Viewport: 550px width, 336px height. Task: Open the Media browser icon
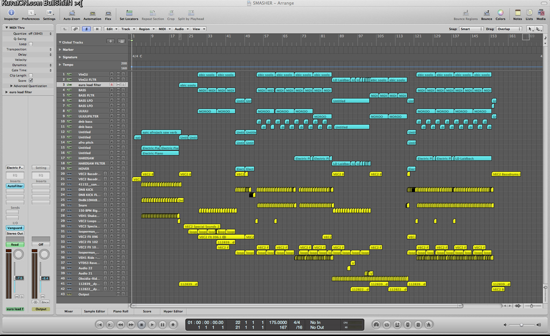(x=540, y=12)
